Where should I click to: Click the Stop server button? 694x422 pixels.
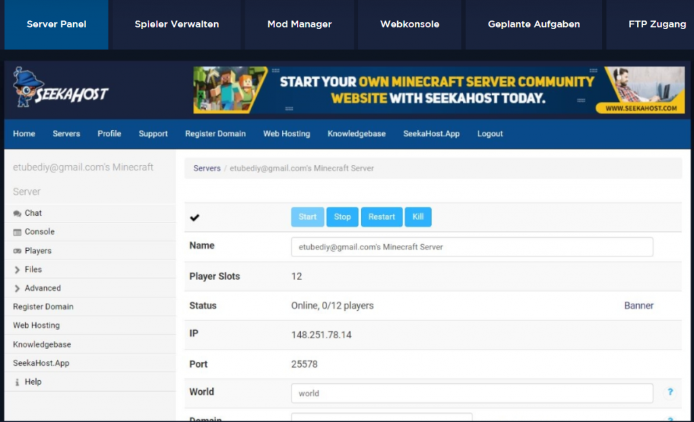pyautogui.click(x=342, y=216)
